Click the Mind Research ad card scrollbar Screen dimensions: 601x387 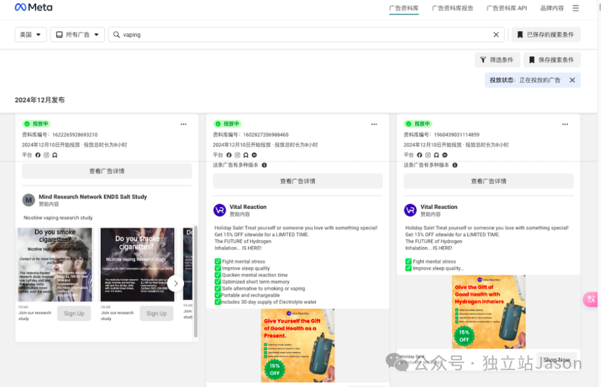[195, 282]
